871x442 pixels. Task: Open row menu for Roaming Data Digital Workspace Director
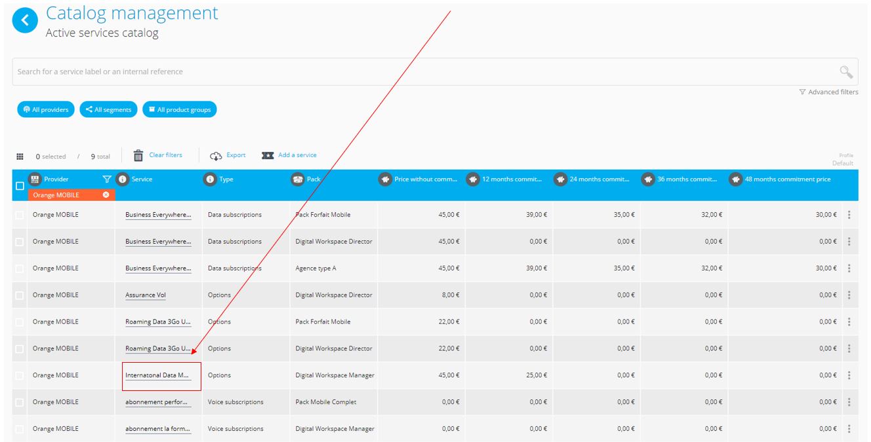[849, 348]
